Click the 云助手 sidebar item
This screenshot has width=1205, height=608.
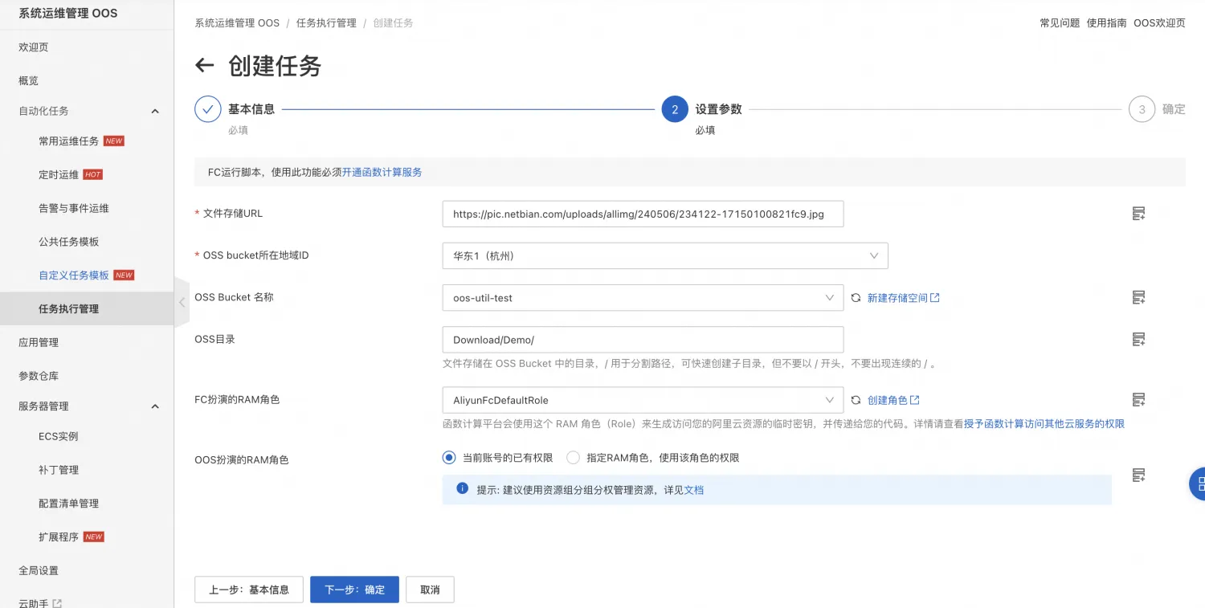click(34, 603)
